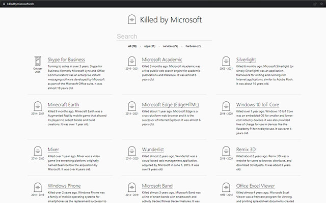Open the Minecraft Earth link
Image resolution: width=326 pixels, height=203 pixels.
63,105
